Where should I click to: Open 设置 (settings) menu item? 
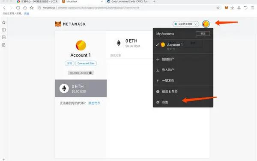(x=183, y=102)
